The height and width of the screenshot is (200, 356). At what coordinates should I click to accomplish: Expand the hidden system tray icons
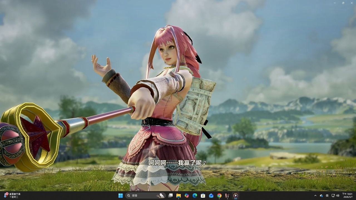pos(315,196)
